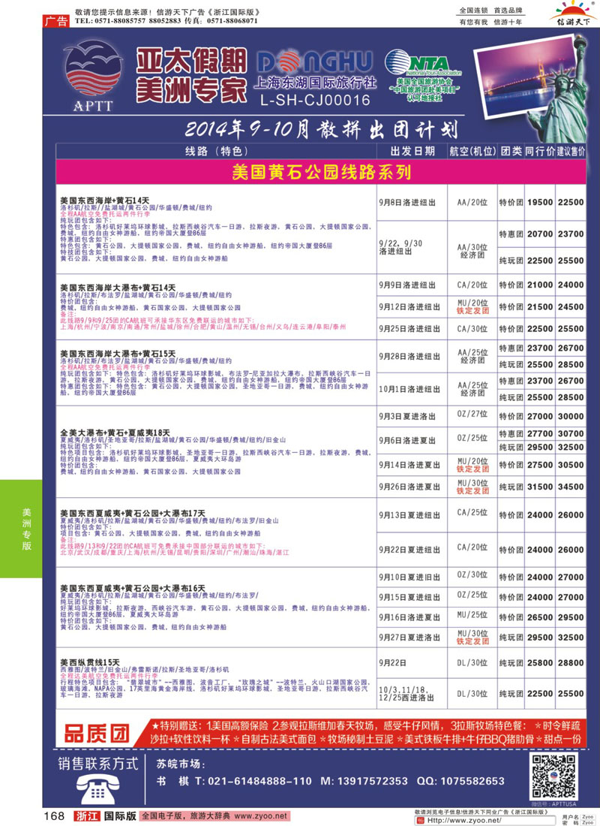Click the L-SH-CJ00016 license number

pos(315,100)
